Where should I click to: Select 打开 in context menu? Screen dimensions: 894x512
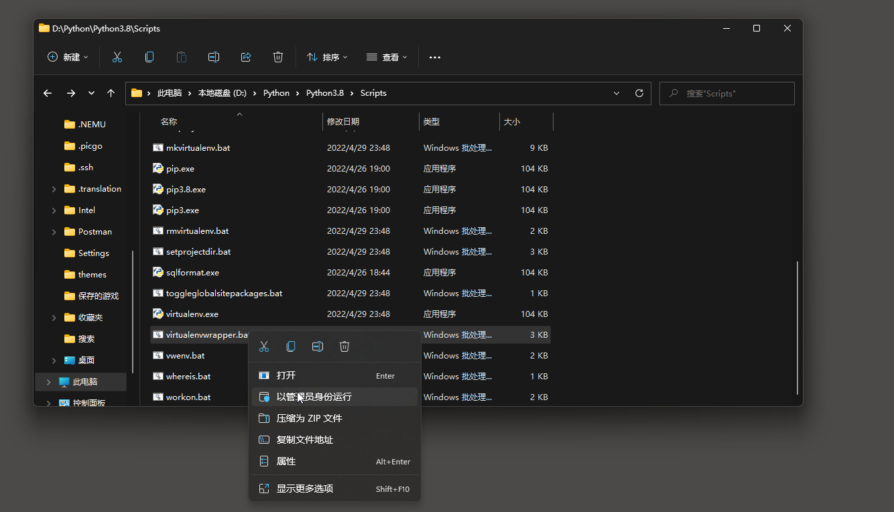click(x=334, y=375)
